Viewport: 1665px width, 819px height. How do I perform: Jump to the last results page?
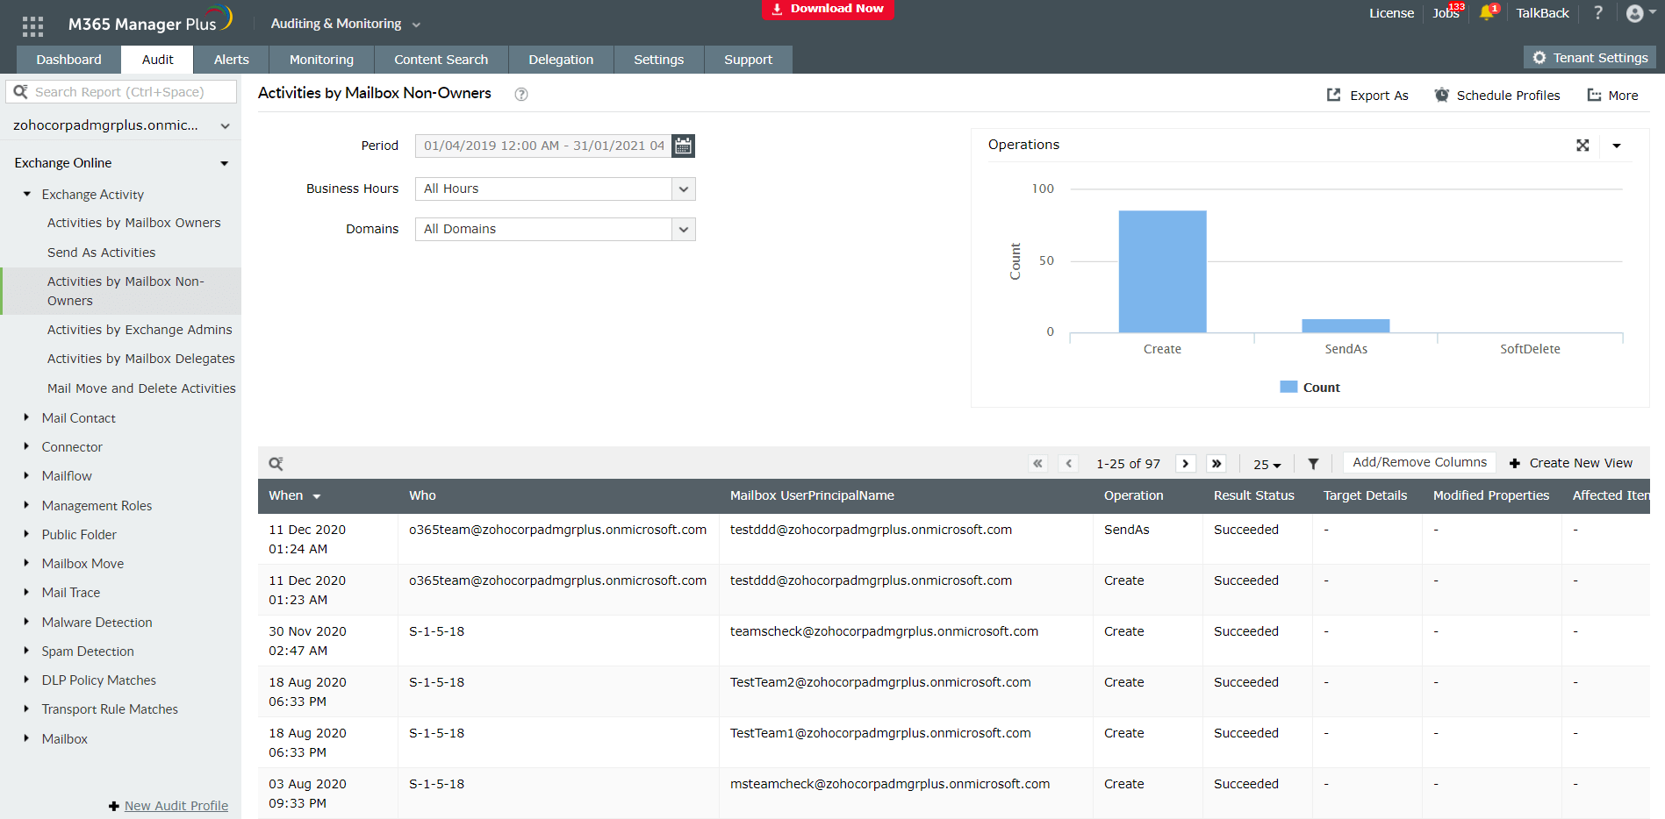pos(1216,464)
